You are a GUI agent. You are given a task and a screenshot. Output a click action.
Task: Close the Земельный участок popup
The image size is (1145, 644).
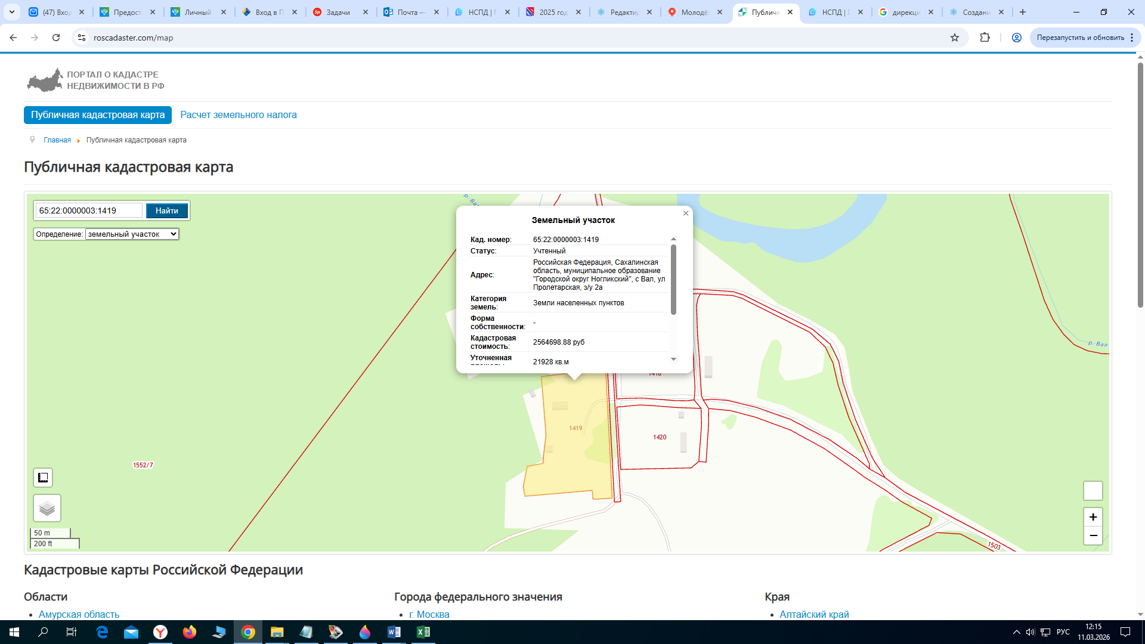click(686, 213)
